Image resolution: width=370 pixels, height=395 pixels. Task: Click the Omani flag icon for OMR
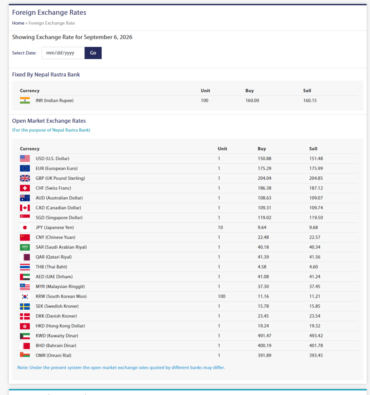tap(25, 355)
